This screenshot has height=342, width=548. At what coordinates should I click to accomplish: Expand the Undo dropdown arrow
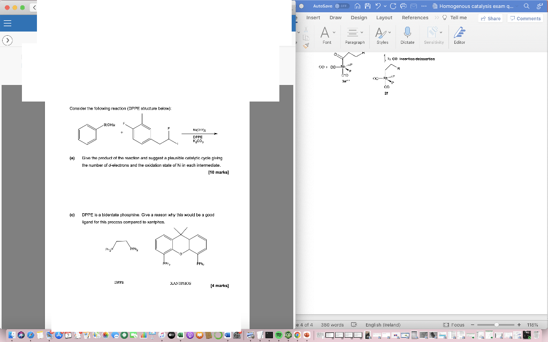[x=385, y=5]
